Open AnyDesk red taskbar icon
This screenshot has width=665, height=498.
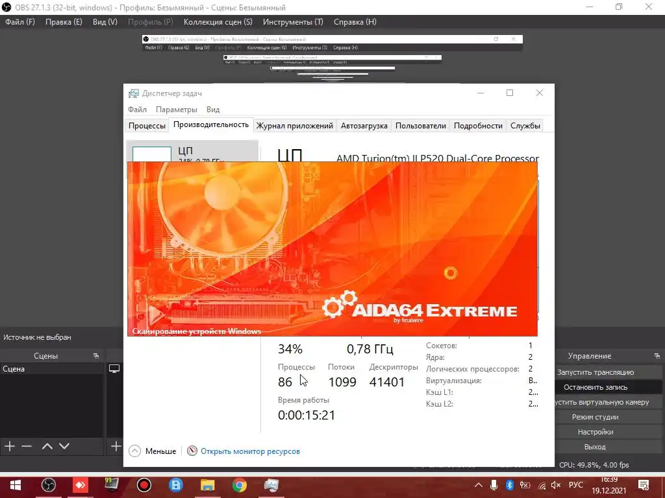click(x=80, y=485)
